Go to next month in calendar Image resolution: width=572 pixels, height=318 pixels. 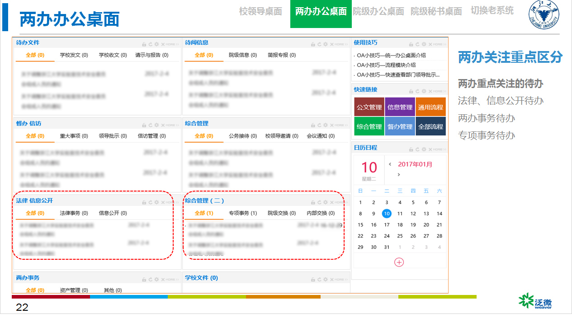coord(399,175)
